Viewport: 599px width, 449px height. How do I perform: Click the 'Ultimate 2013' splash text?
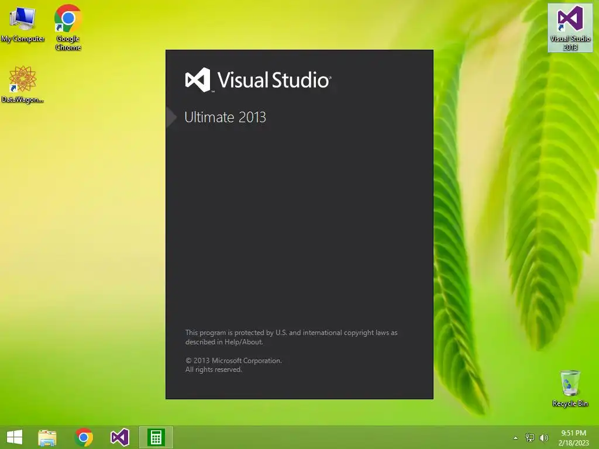tap(225, 117)
